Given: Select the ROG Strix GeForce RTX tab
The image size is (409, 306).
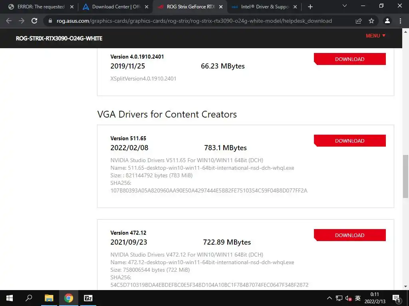Looking at the screenshot, I should [x=191, y=7].
